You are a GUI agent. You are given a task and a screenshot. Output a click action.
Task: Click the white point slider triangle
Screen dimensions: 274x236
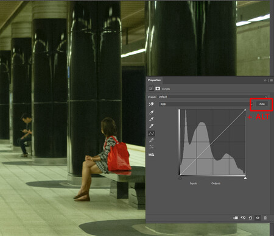[245, 178]
